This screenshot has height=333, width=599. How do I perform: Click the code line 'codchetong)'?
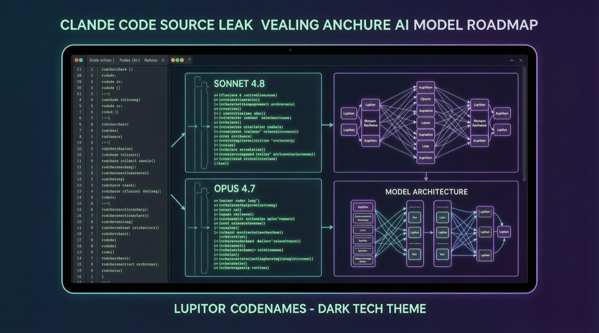tap(113, 179)
